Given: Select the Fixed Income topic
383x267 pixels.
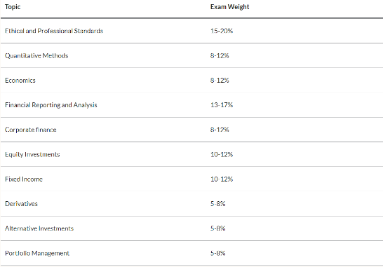Looking at the screenshot, I should pos(24,179).
